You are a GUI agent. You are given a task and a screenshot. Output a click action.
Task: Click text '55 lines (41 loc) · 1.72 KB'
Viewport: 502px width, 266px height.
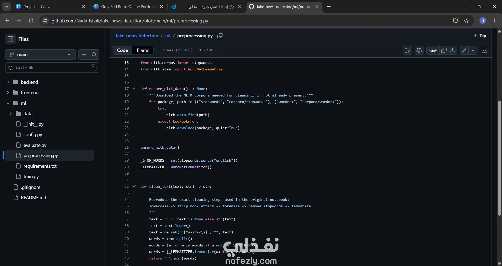tap(185, 50)
